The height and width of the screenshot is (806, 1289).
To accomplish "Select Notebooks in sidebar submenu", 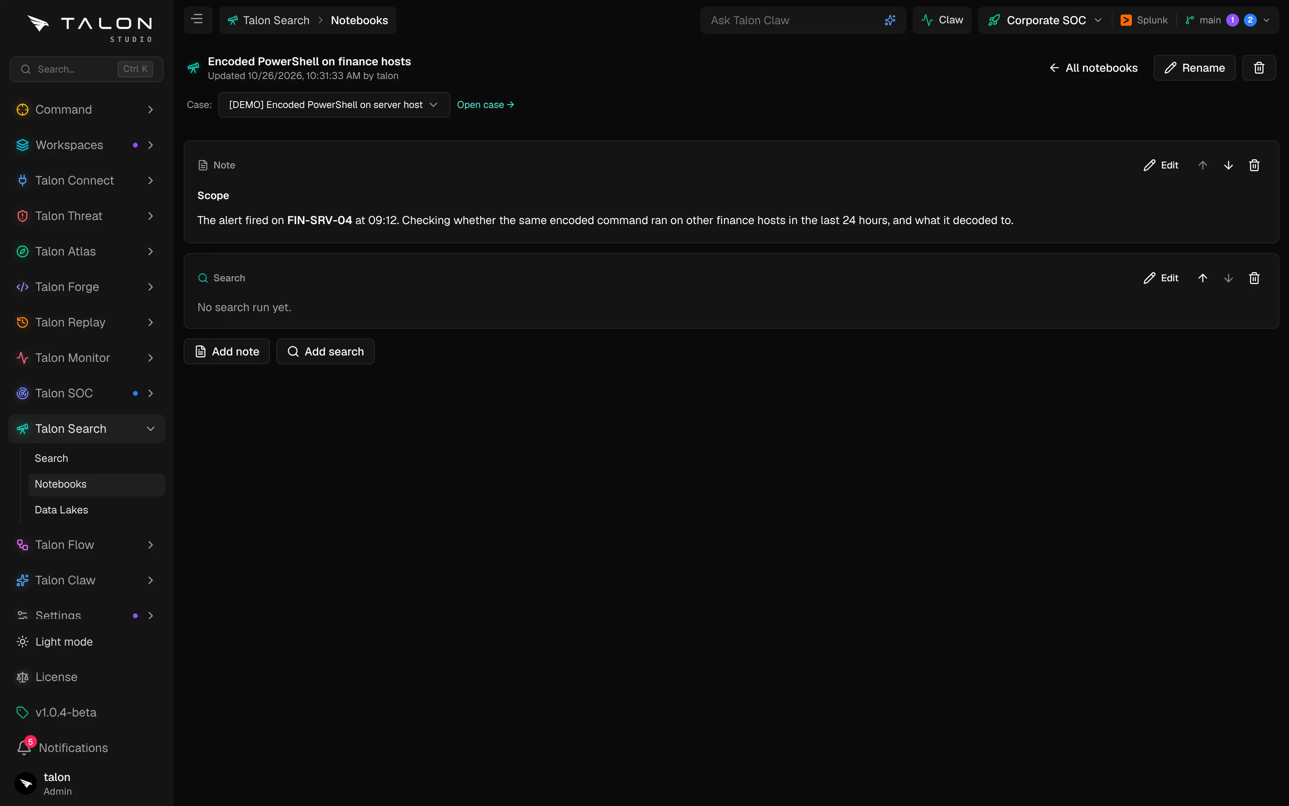I will (x=96, y=484).
